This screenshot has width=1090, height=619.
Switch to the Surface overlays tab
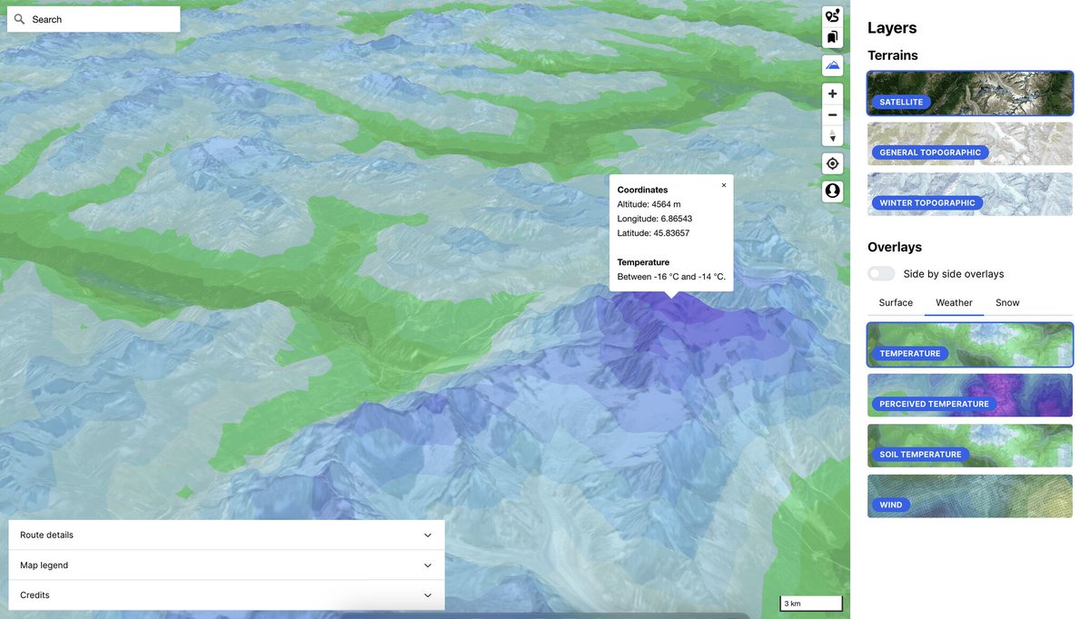896,302
